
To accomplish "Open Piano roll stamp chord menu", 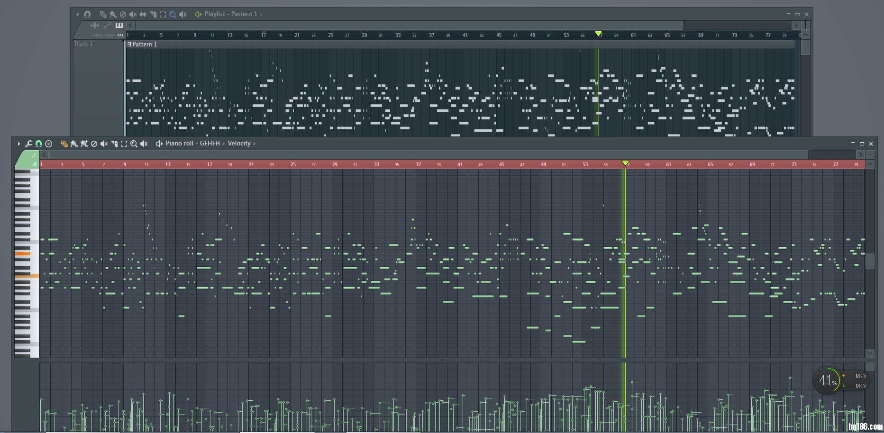I will pyautogui.click(x=48, y=144).
